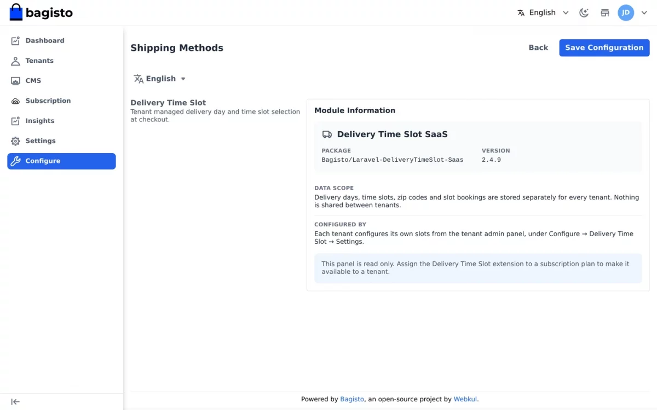Click the Shipping Methods page title
The height and width of the screenshot is (410, 657).
click(x=177, y=48)
